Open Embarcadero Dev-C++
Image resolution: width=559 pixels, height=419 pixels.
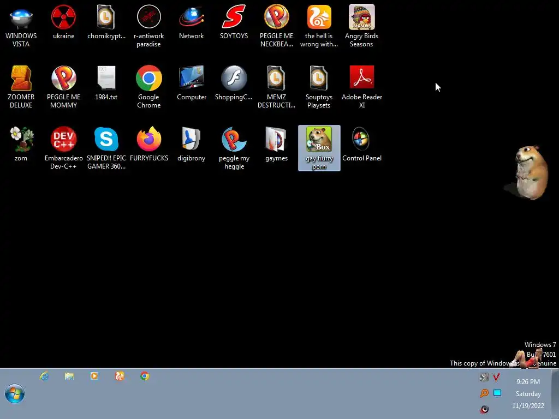point(63,148)
